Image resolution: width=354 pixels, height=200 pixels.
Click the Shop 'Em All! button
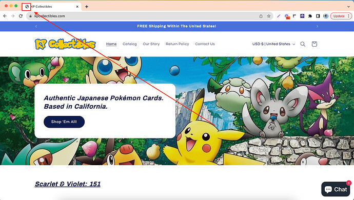click(64, 122)
